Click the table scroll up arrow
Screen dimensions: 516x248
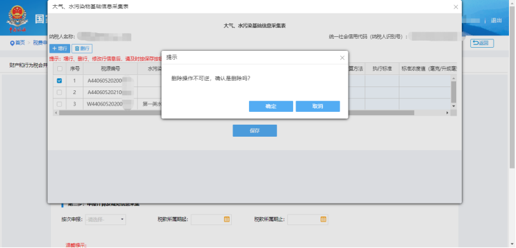(454, 78)
